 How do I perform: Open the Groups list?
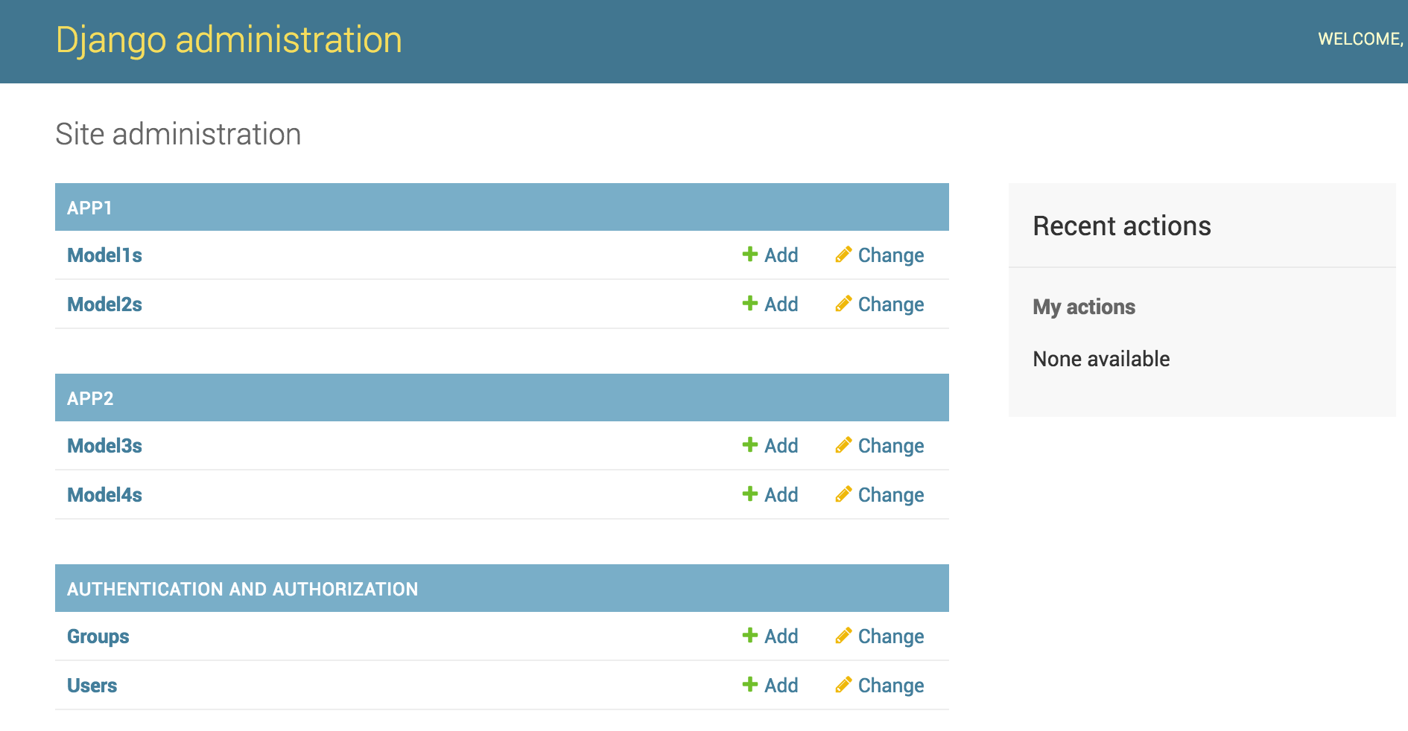pyautogui.click(x=98, y=636)
